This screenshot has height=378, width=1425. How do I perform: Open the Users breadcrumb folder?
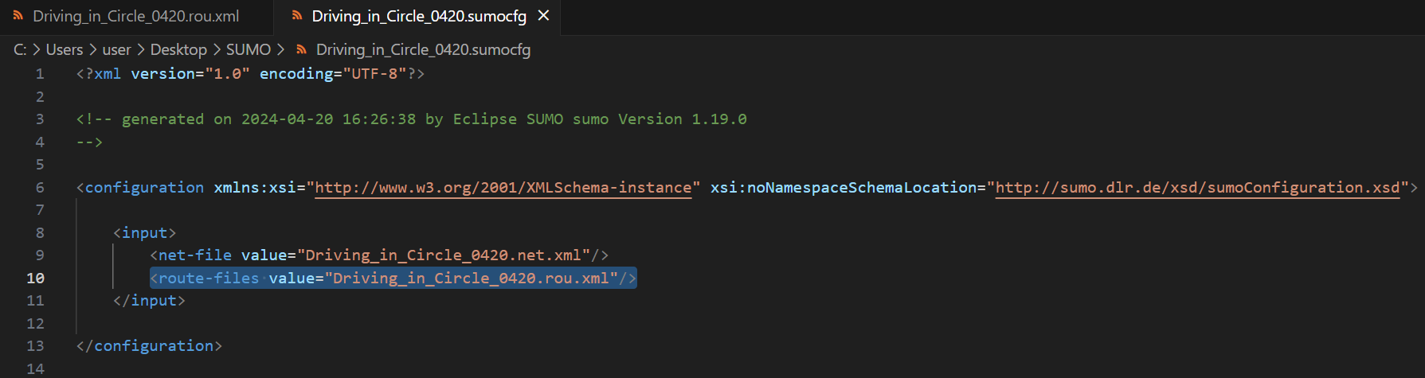[x=65, y=49]
